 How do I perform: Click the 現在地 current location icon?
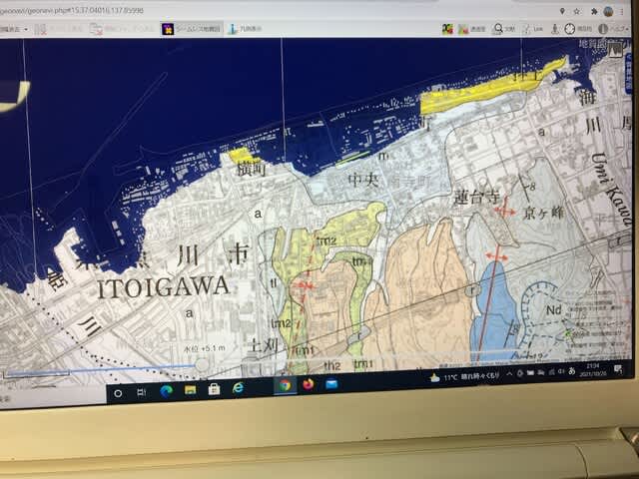pyautogui.click(x=570, y=29)
